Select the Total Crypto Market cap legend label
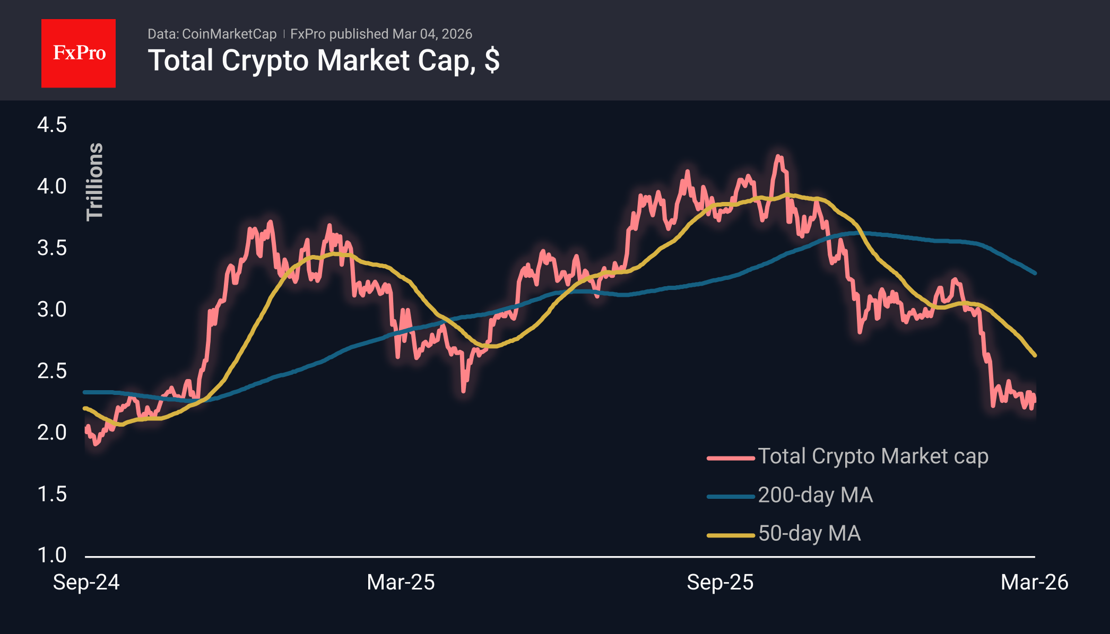 click(x=873, y=456)
